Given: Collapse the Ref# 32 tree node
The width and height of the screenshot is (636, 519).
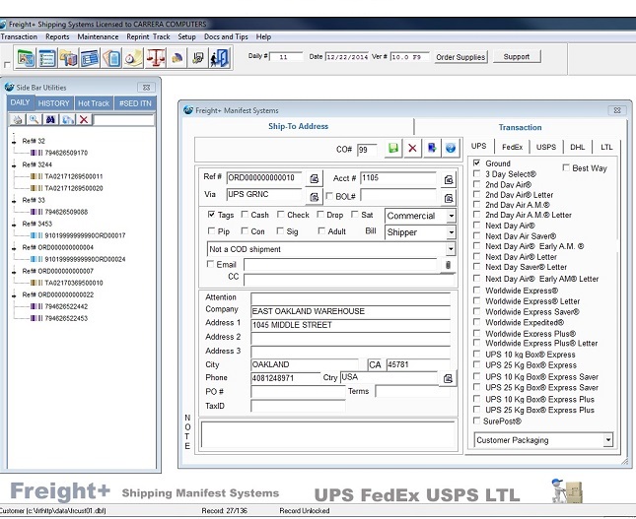Looking at the screenshot, I should tap(14, 141).
